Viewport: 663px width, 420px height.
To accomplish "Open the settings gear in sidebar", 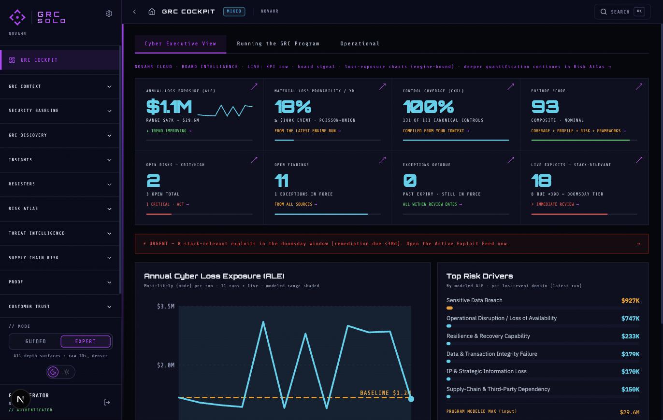I will click(x=109, y=14).
